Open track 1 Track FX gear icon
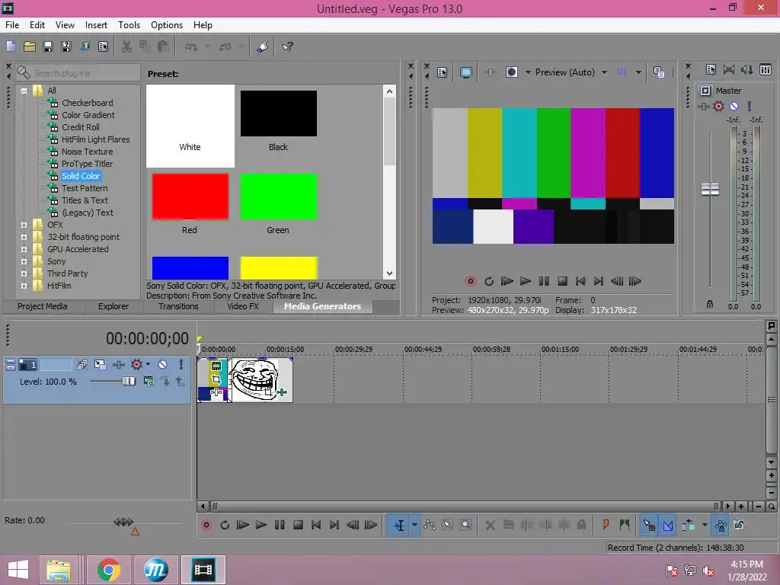Image resolution: width=780 pixels, height=585 pixels. pyautogui.click(x=136, y=365)
